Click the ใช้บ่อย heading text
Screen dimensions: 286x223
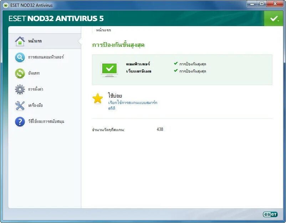(115, 95)
